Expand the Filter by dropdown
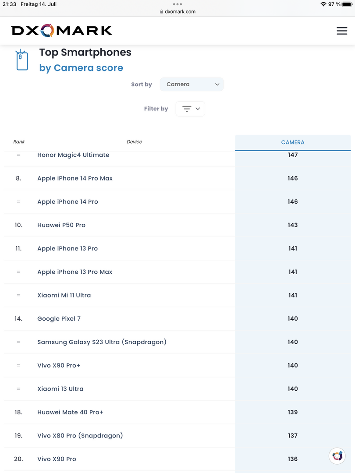 point(190,109)
